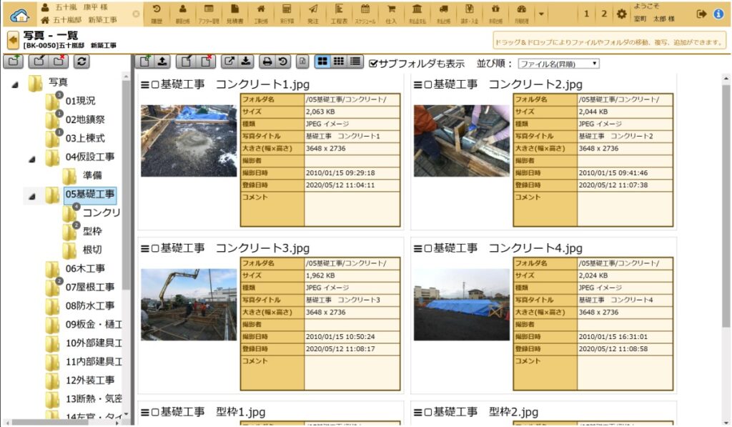Refresh the folder tree
Image resolution: width=732 pixels, height=427 pixels.
pyautogui.click(x=81, y=62)
